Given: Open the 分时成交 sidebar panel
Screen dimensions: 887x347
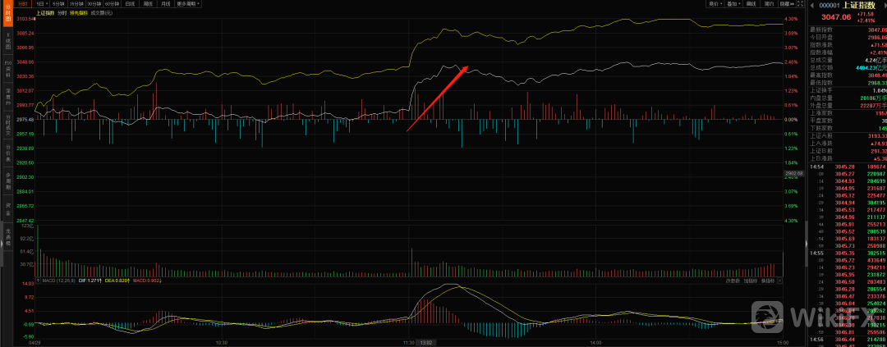Looking at the screenshot, I should click(7, 121).
